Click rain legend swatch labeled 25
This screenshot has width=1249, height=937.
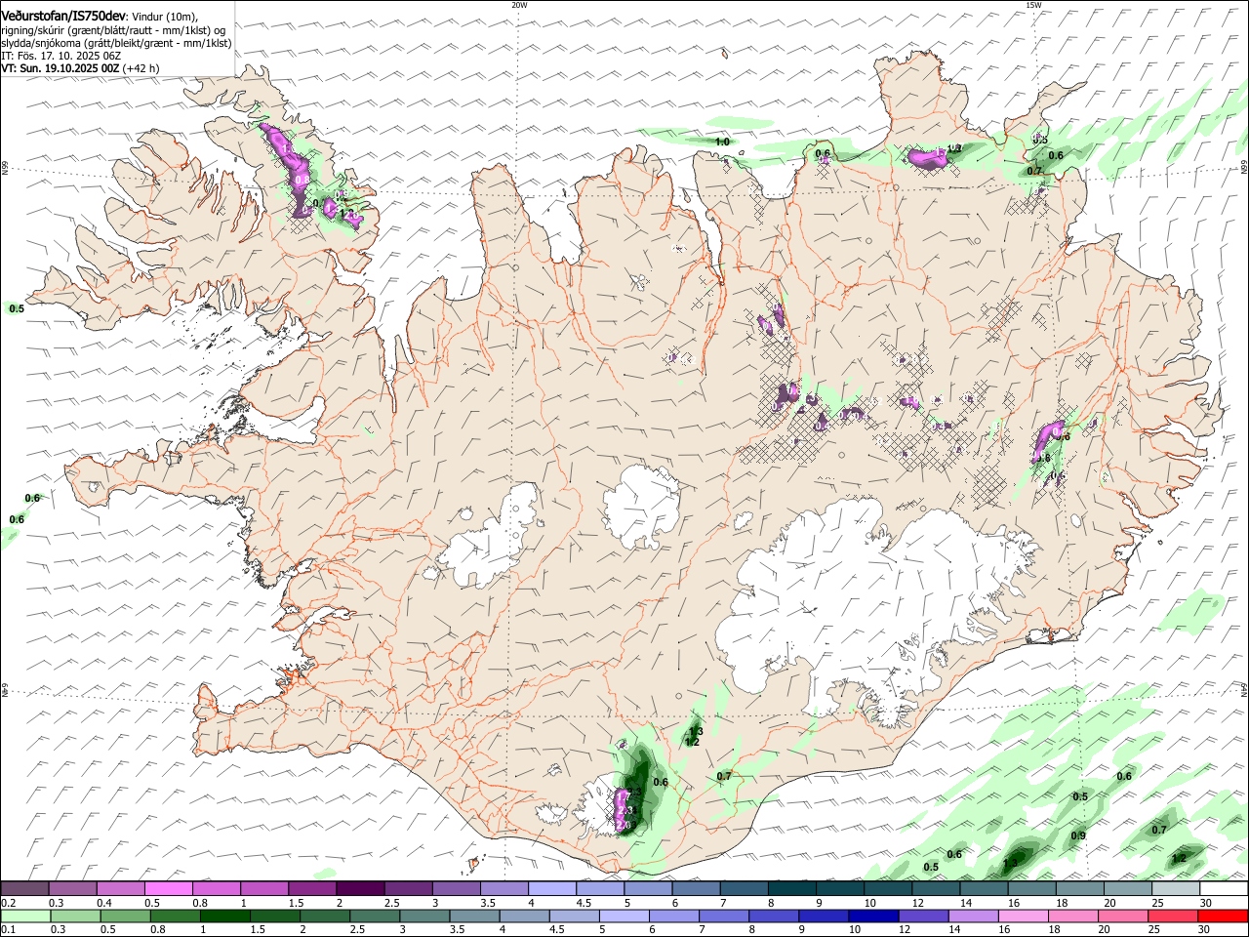pos(1173,916)
